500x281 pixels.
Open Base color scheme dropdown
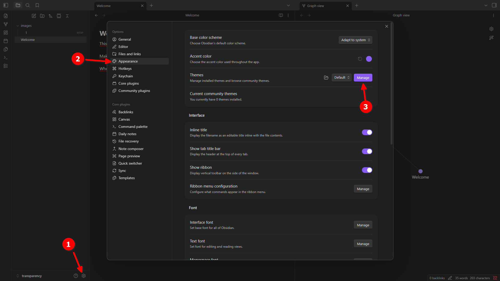[x=355, y=40]
